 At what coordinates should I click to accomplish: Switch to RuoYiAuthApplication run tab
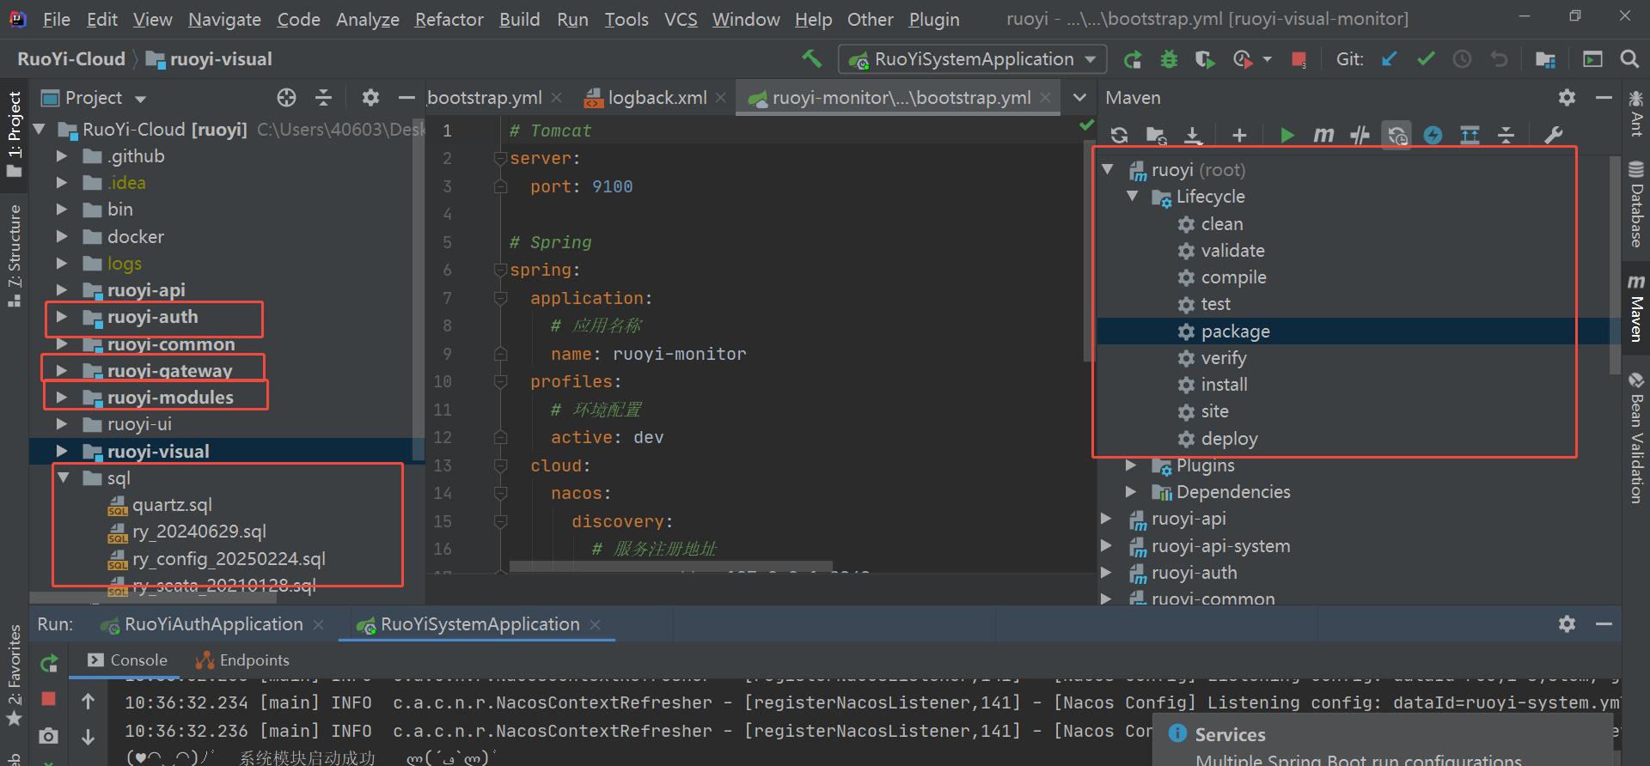(x=213, y=624)
